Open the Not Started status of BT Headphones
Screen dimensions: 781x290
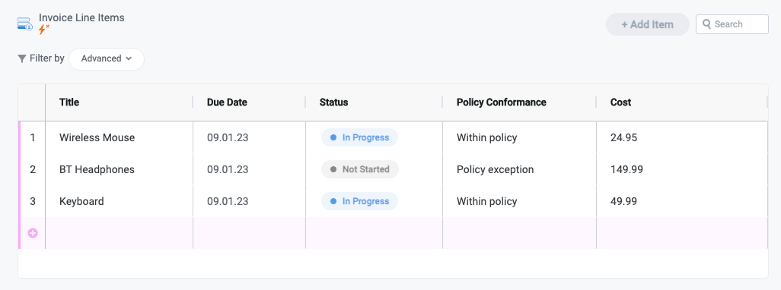pos(360,169)
